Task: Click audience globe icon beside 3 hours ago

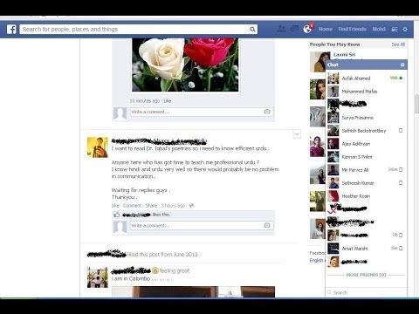Action: (191, 206)
